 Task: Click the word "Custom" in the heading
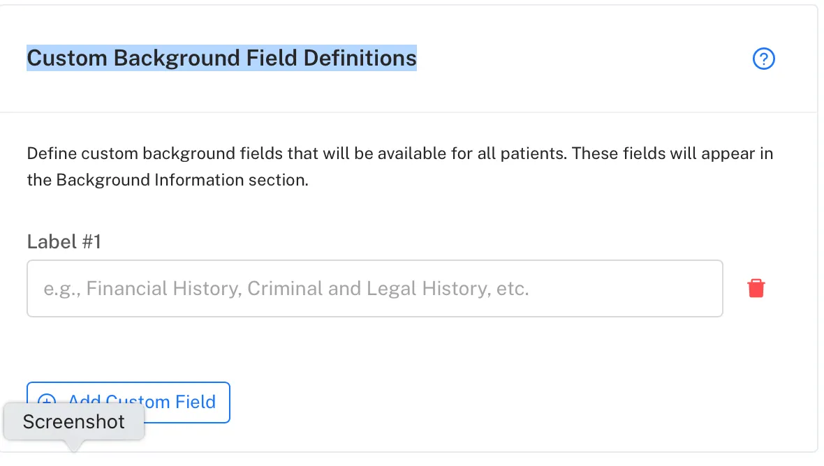point(67,59)
